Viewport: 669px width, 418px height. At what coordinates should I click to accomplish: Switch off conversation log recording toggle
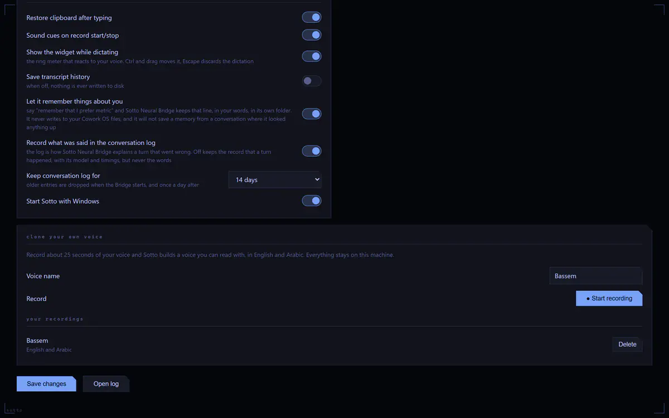pyautogui.click(x=312, y=151)
